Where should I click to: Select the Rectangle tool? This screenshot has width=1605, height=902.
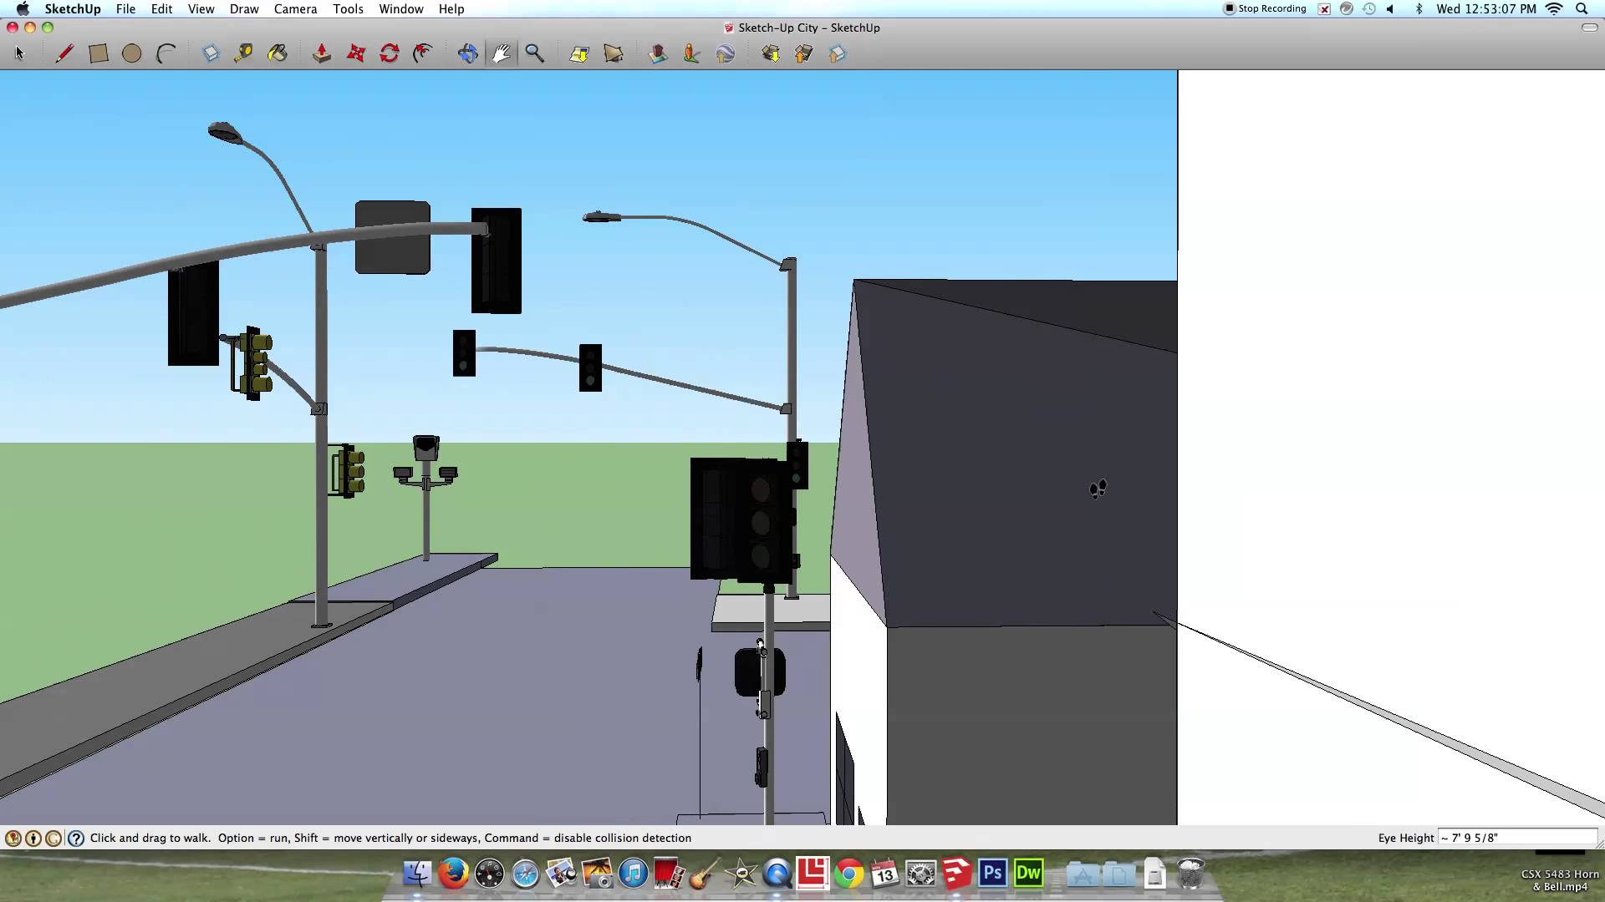coord(99,53)
